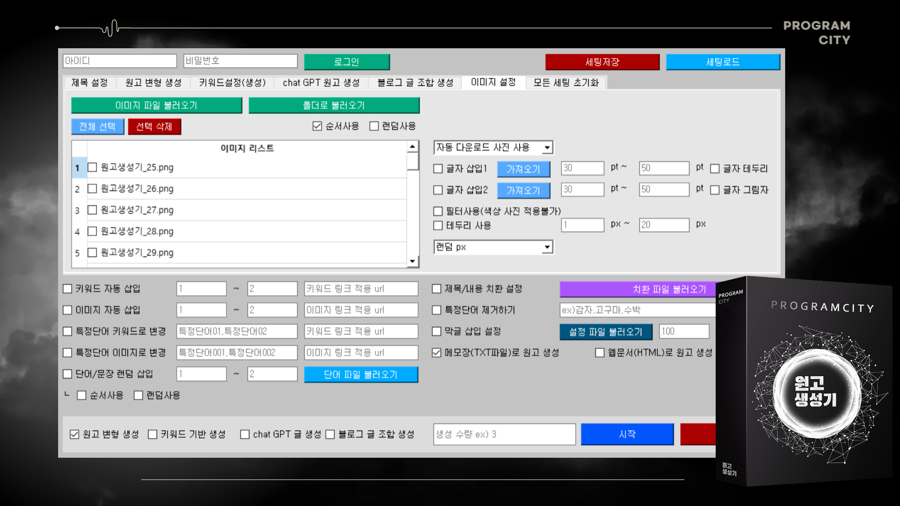Click the blue 세팅로드 button
900x506 pixels.
723,62
